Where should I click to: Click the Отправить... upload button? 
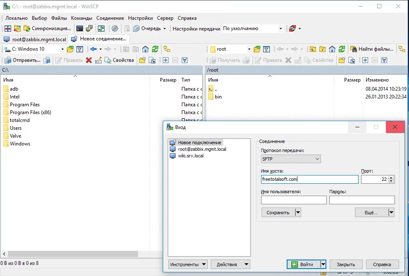point(23,60)
